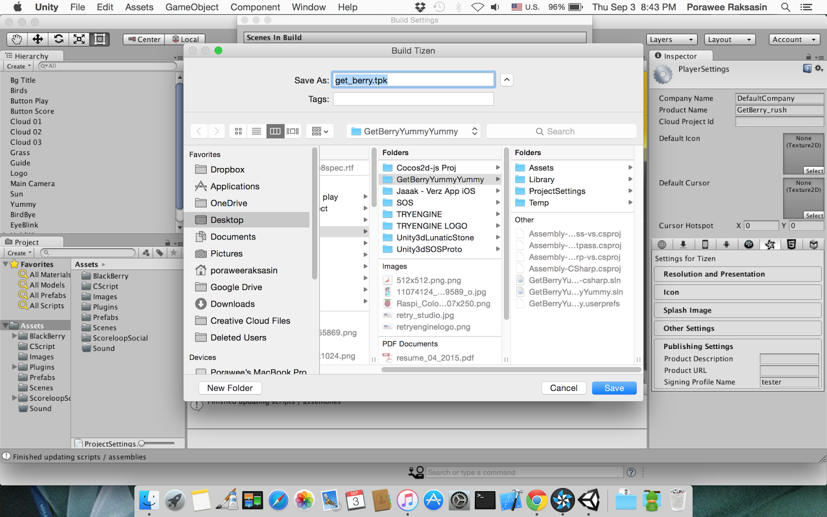Click the Tags input field
This screenshot has width=827, height=517.
click(413, 99)
